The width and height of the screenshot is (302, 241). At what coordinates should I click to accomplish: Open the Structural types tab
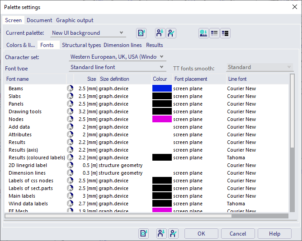point(81,45)
